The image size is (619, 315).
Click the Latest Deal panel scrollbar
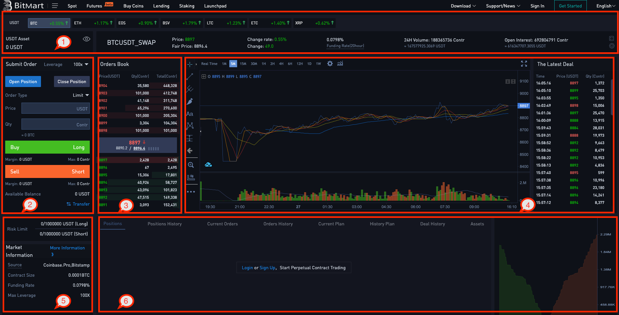[612, 97]
